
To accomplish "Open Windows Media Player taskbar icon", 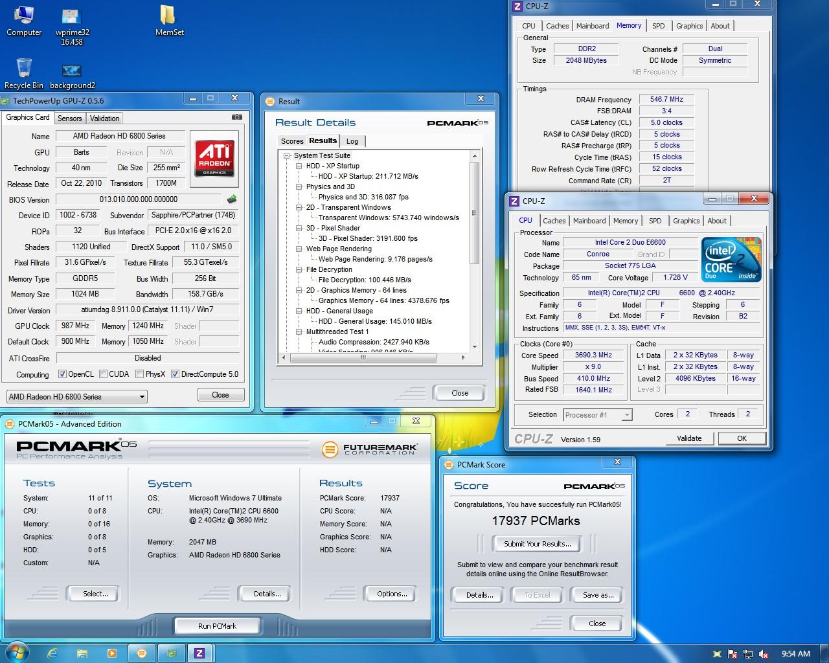I will pos(111,653).
